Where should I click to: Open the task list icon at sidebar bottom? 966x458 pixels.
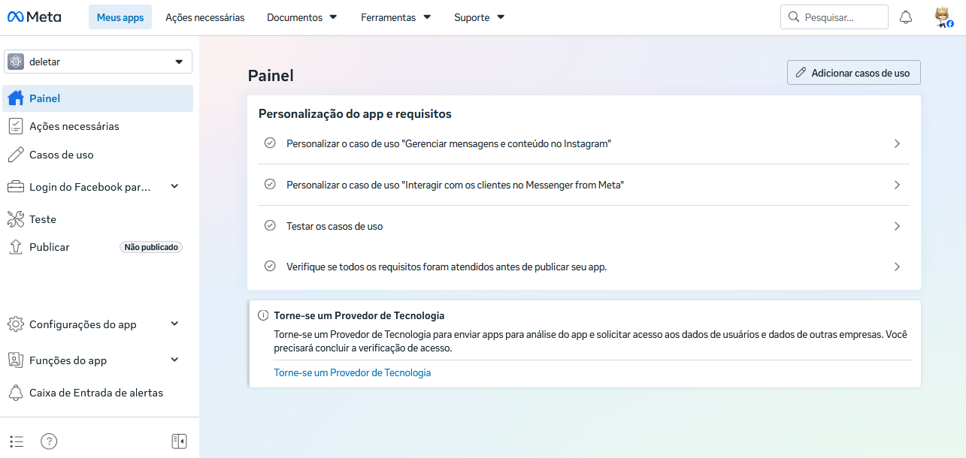17,441
